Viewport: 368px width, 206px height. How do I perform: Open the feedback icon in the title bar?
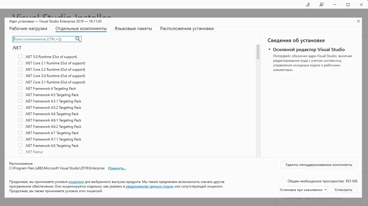pyautogui.click(x=321, y=4)
